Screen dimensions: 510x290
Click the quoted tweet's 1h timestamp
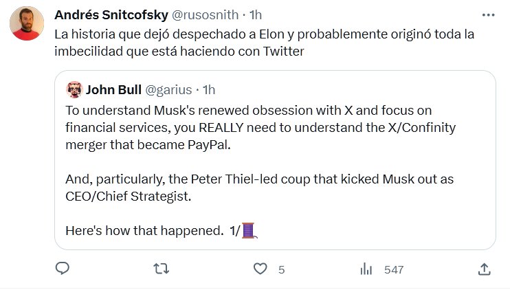(x=210, y=89)
